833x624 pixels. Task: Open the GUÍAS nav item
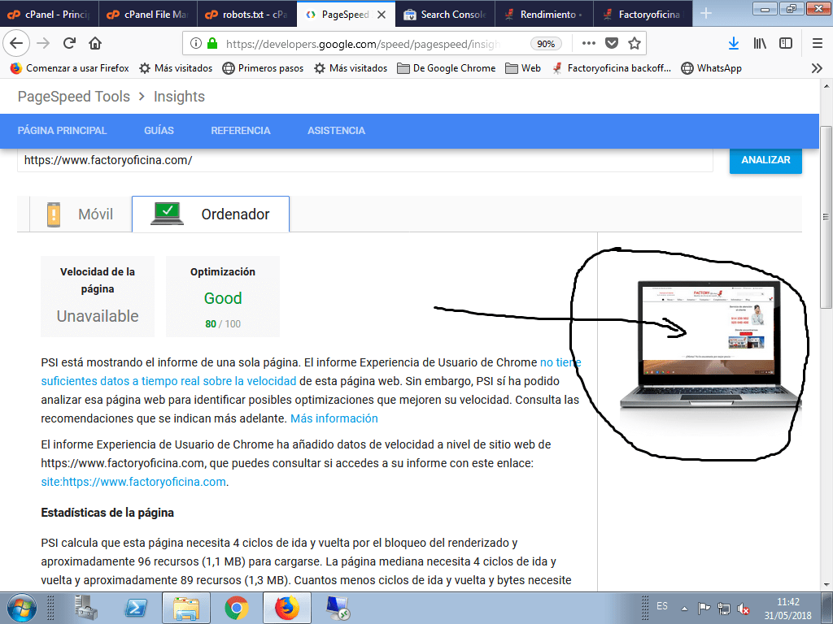pos(159,131)
